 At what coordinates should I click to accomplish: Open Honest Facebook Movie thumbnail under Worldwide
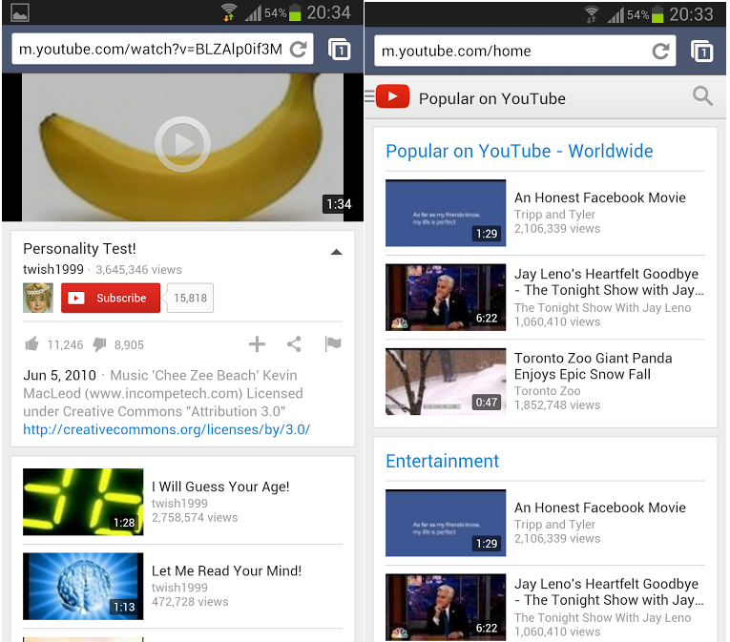click(446, 213)
